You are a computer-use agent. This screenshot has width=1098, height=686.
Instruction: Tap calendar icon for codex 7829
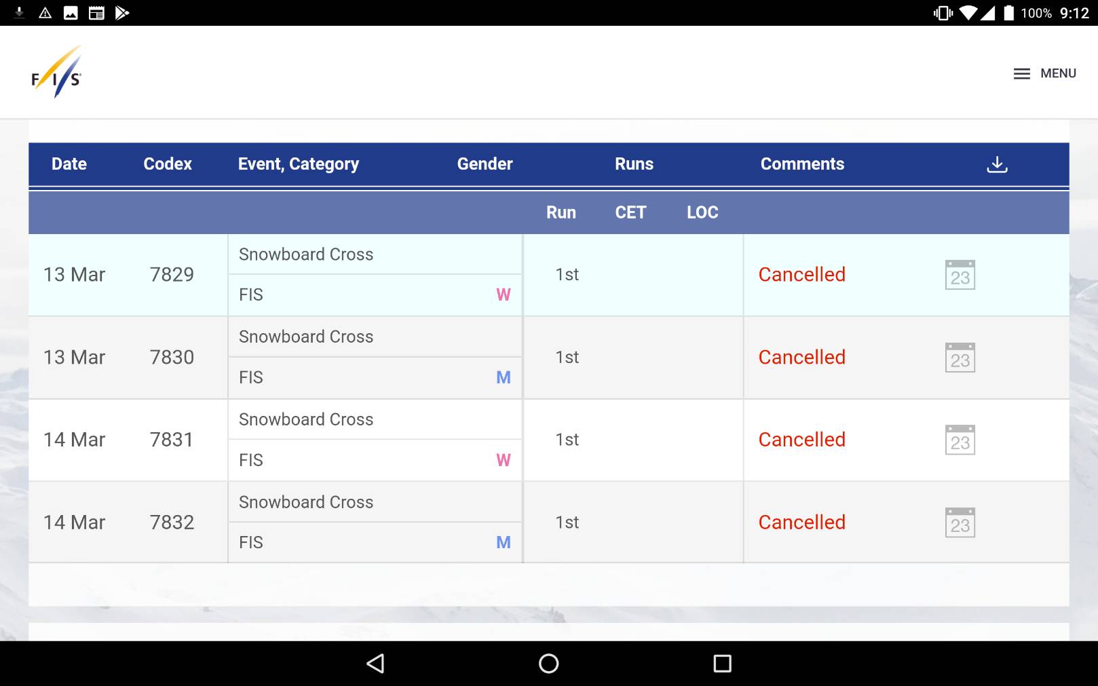coord(960,275)
